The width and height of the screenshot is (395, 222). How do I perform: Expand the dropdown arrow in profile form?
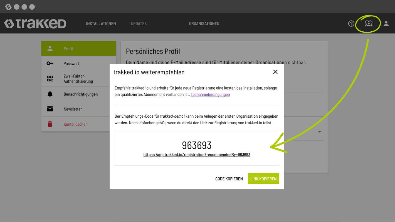320,132
